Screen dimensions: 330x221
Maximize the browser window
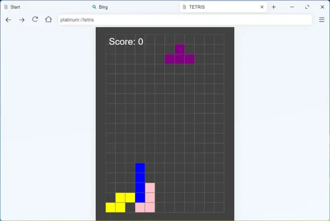[307, 7]
